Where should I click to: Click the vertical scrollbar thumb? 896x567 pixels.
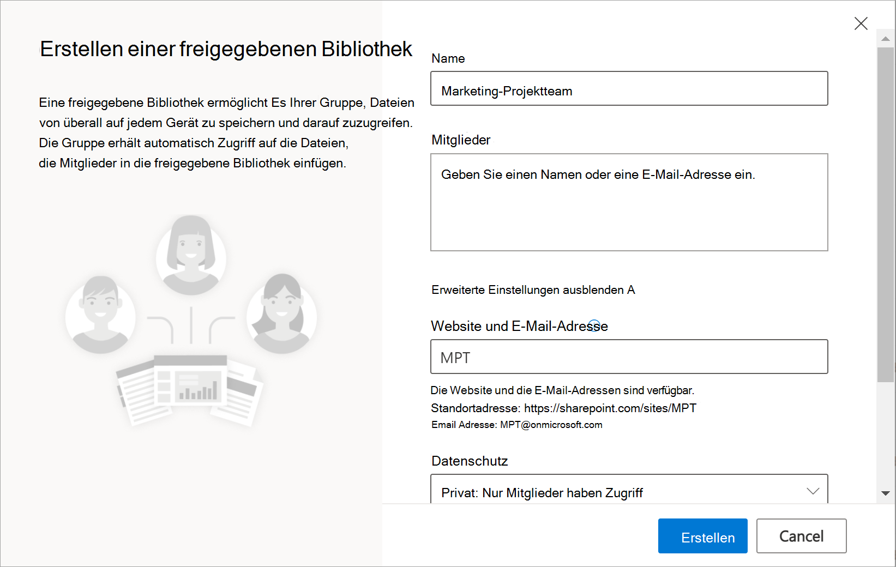click(x=885, y=215)
